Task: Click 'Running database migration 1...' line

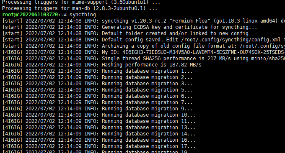Action: 97,71
